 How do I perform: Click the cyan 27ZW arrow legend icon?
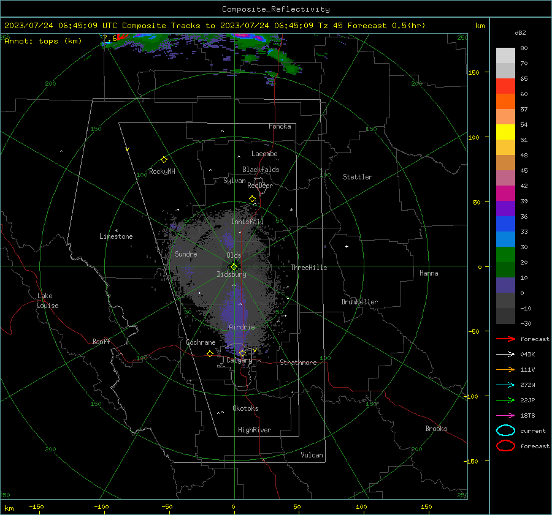pyautogui.click(x=505, y=385)
